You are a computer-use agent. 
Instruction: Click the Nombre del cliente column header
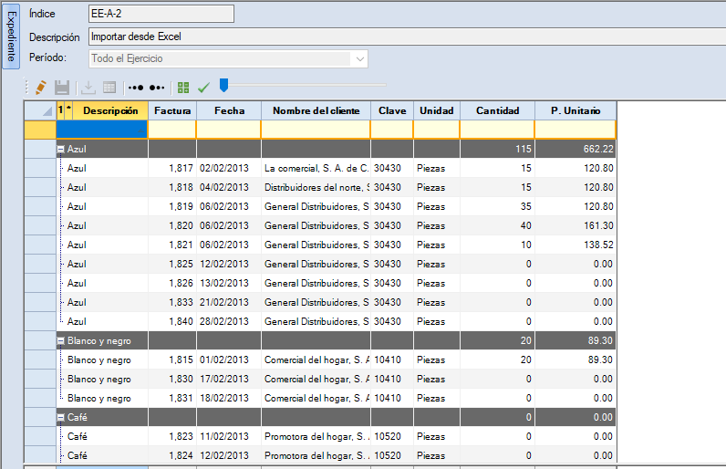click(x=316, y=110)
